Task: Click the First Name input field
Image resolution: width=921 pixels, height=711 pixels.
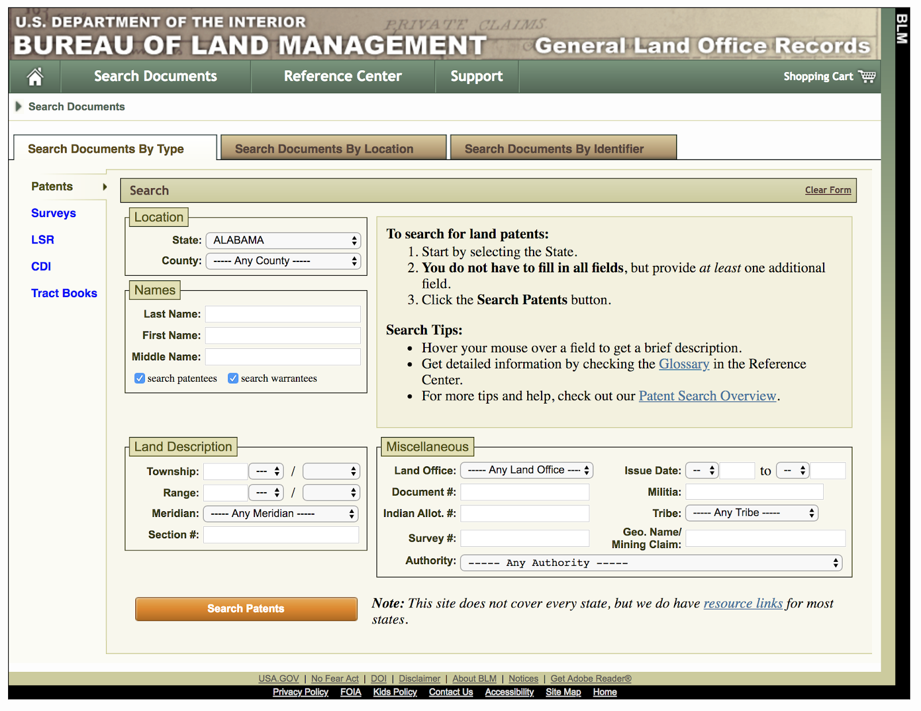Action: (283, 336)
